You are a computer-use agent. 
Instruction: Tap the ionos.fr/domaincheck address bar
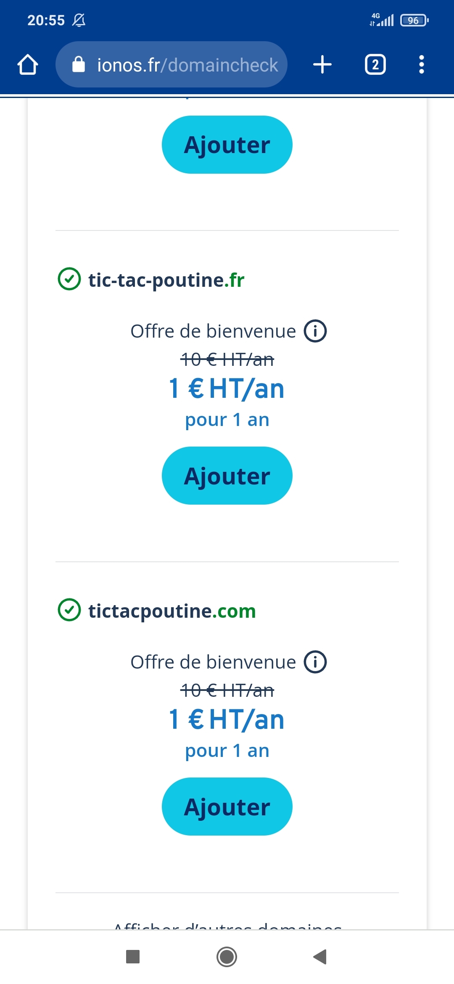[x=187, y=65]
